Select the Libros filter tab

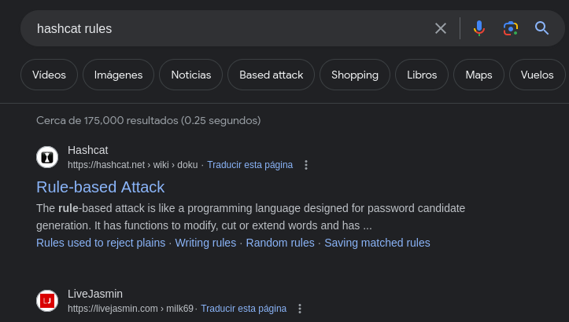(x=422, y=75)
